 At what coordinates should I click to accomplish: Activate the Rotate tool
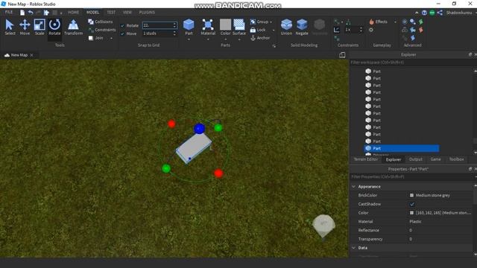pos(54,28)
